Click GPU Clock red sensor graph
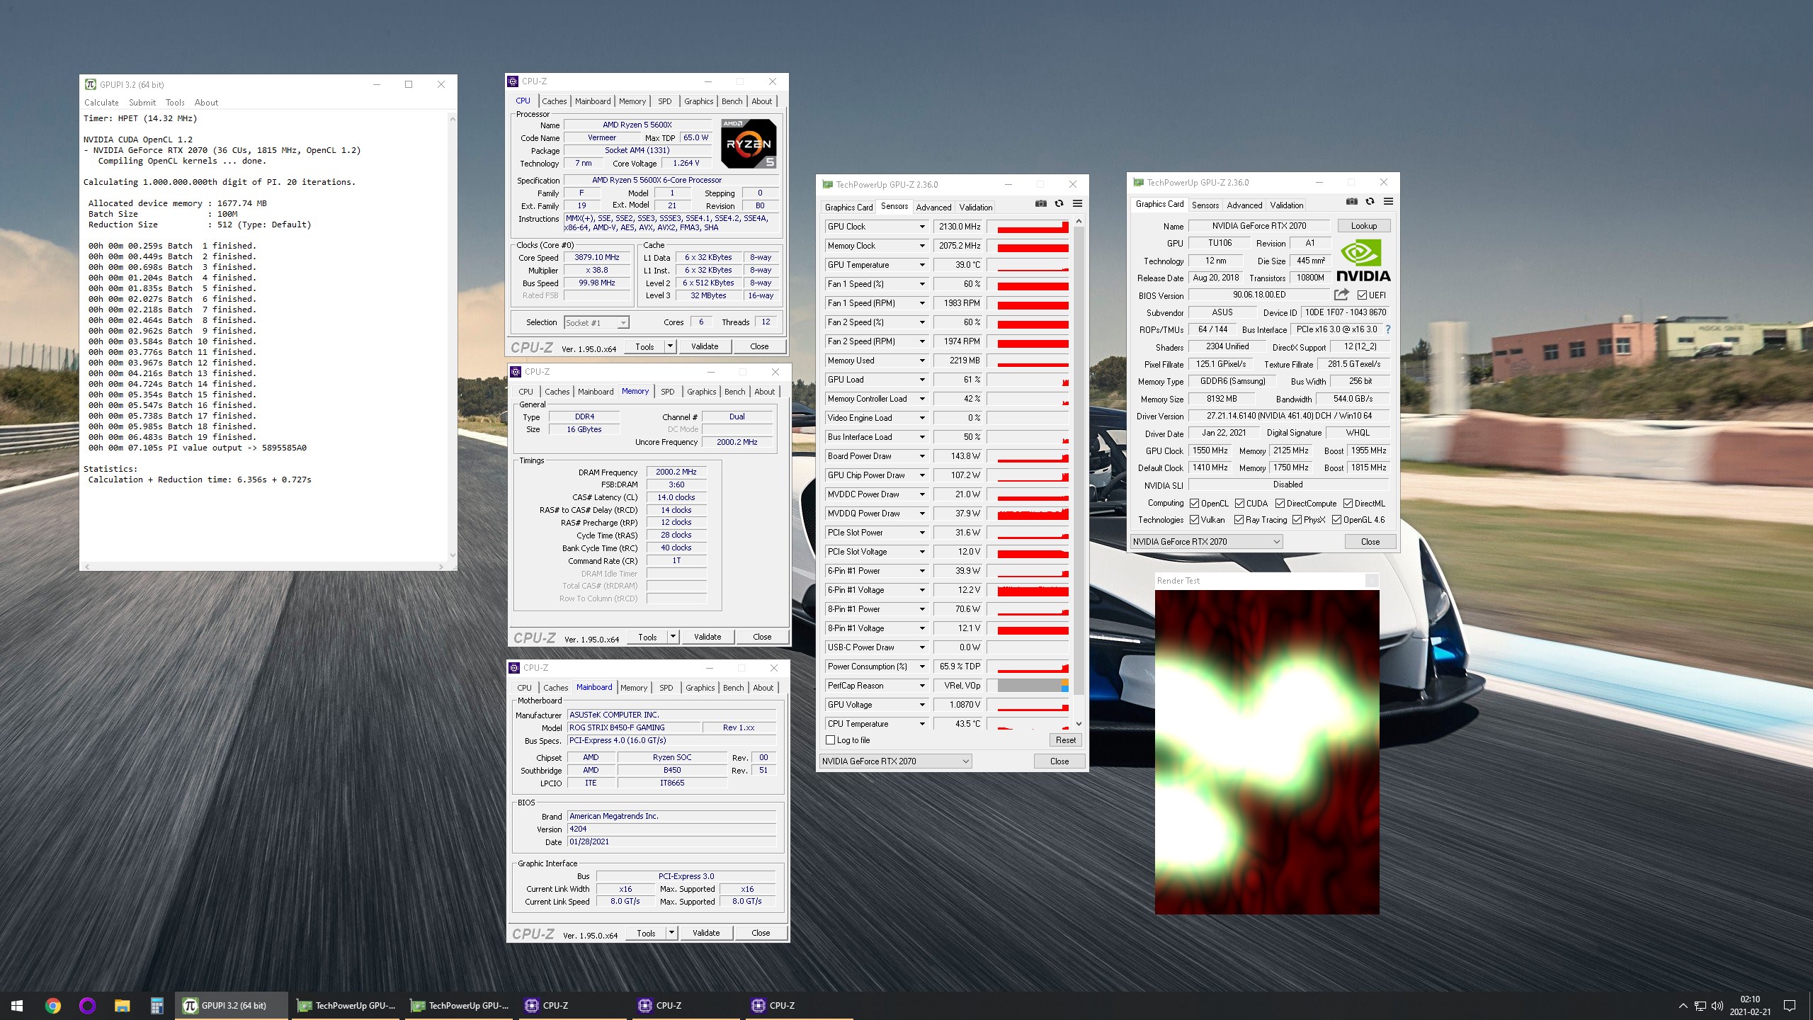 [x=1028, y=227]
